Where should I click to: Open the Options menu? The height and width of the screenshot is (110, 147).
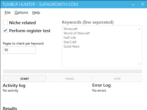pyautogui.click(x=21, y=13)
